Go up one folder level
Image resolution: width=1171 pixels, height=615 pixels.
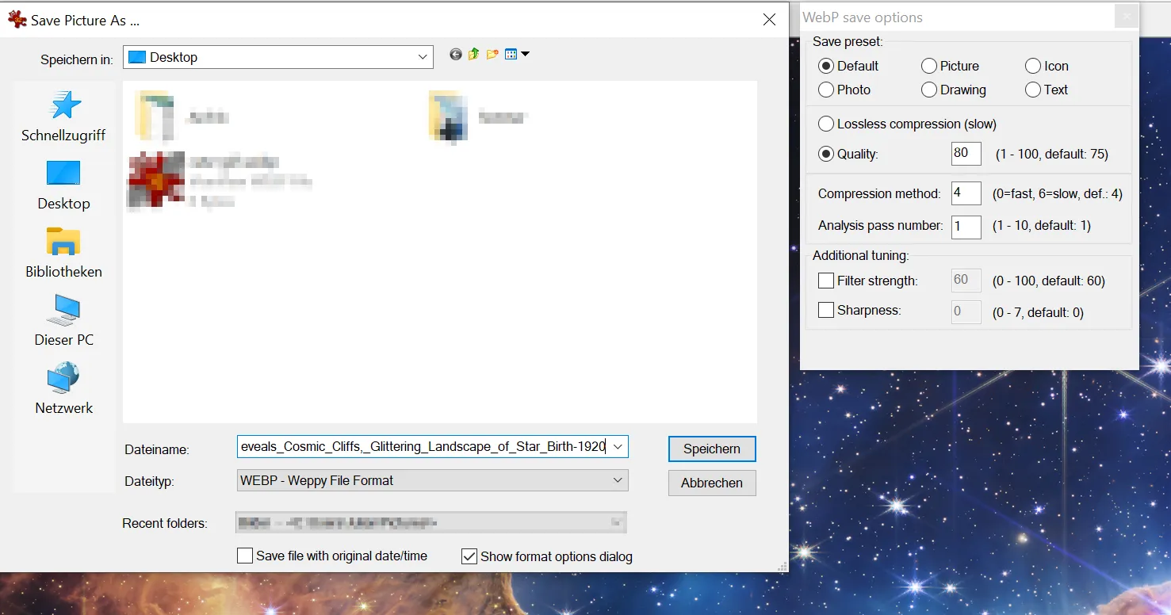tap(473, 55)
